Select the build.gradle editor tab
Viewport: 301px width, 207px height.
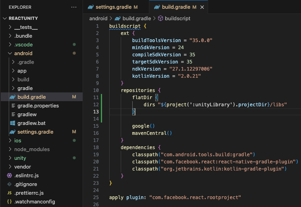178,7
